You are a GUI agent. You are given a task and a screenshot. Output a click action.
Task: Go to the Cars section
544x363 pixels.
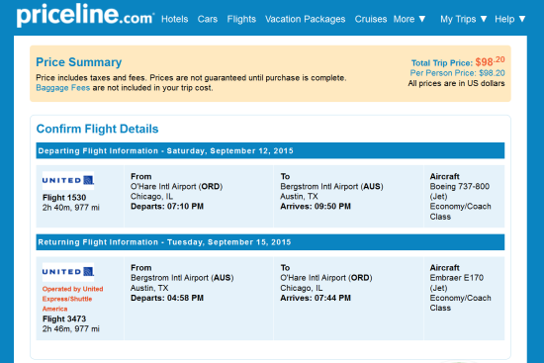coord(208,19)
